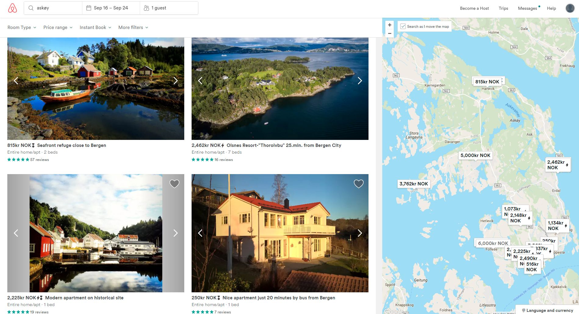The height and width of the screenshot is (314, 579).
Task: Save the Nice apartment listing using its heart
Action: tap(359, 184)
